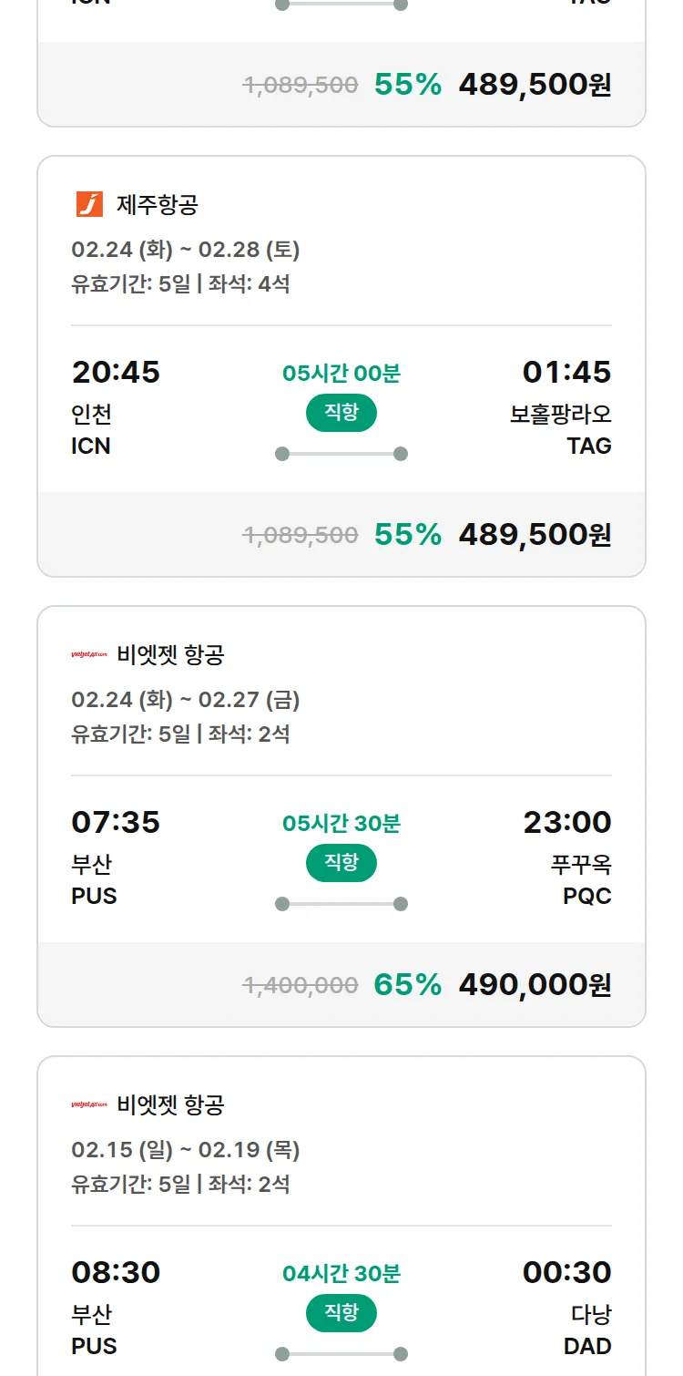
Task: Tap the 직항 badge on the 20:45 flight
Action: (341, 413)
